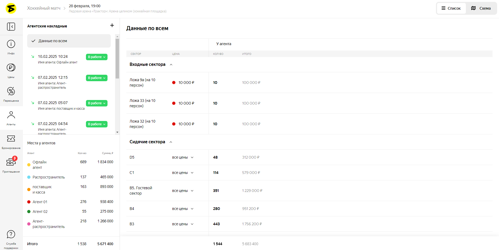Open the Переоценка percent icon
This screenshot has width=499, height=250.
click(11, 91)
